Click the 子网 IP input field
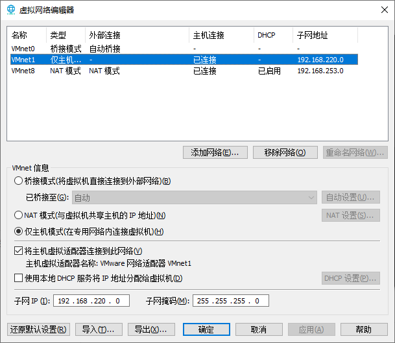This screenshot has width=395, height=343. [91, 301]
